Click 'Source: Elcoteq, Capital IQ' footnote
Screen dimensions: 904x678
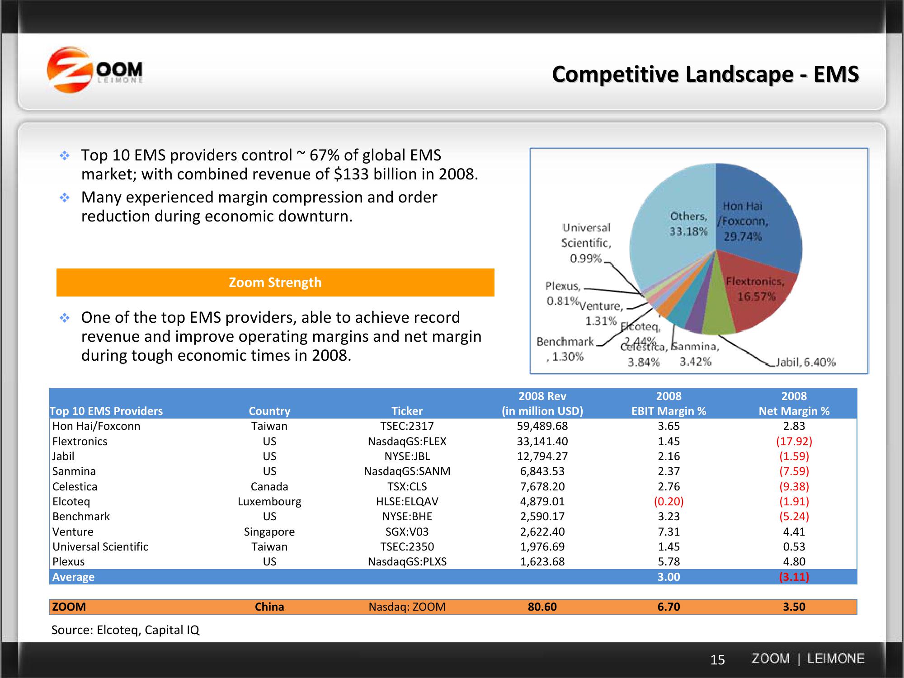125,630
